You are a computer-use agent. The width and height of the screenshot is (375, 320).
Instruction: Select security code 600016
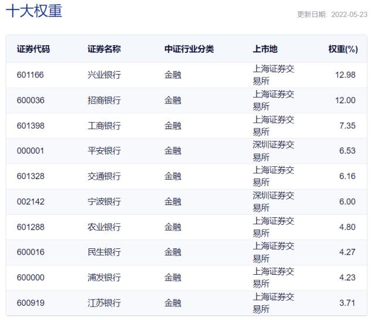pos(30,252)
